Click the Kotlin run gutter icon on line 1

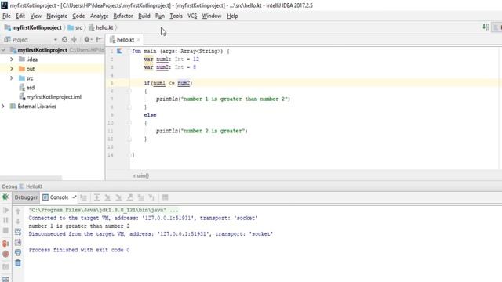[119, 51]
